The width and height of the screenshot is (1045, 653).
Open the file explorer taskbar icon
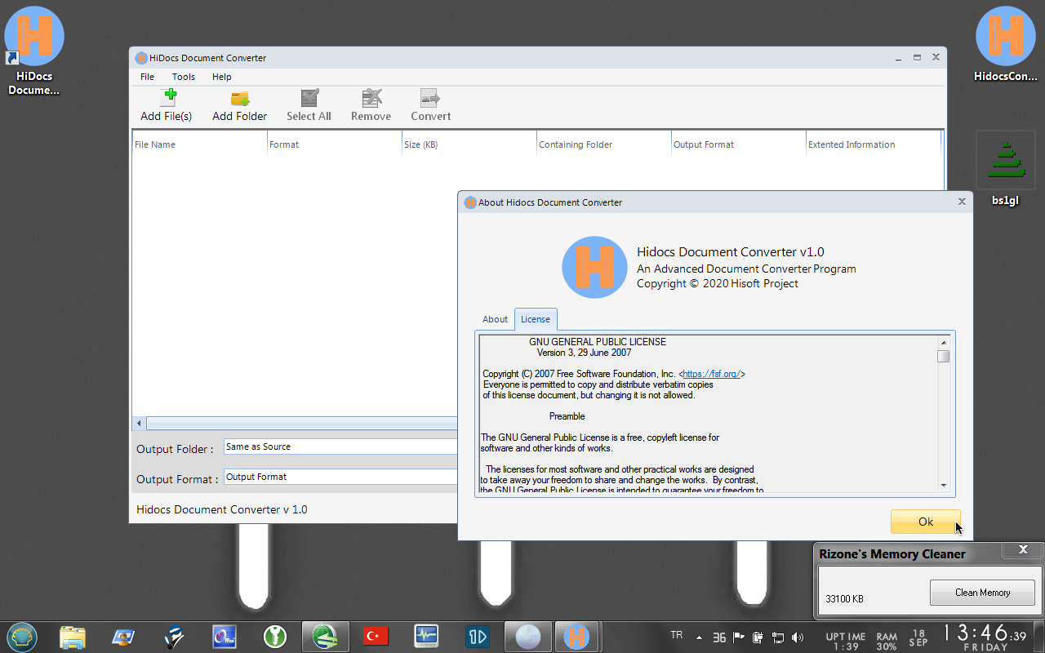tap(73, 636)
